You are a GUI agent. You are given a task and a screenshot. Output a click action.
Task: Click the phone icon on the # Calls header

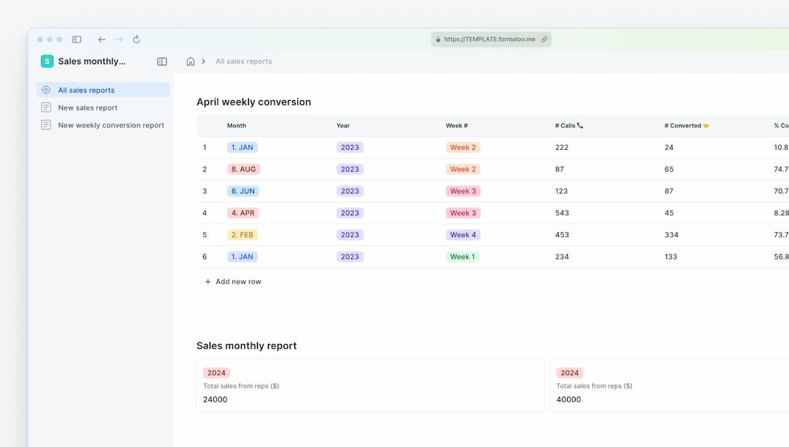[x=581, y=125]
